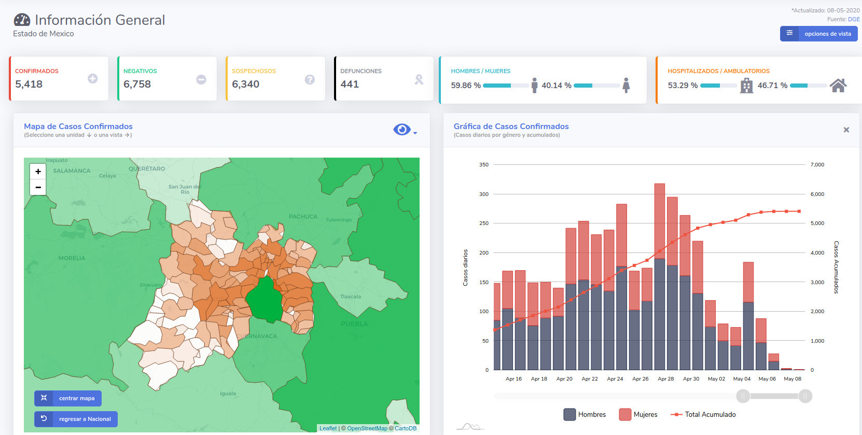Click the Apr 16 axis label

pyautogui.click(x=513, y=379)
